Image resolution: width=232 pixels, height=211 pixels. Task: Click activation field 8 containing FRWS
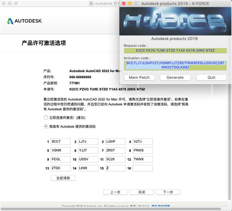tap(143, 150)
